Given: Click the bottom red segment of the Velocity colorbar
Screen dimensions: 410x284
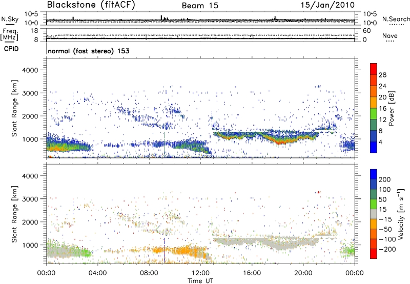Looking at the screenshot, I should coord(374,254).
